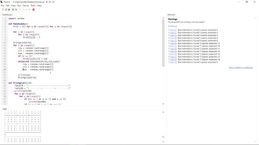The image size is (259, 145).
Task: Expand the Line 23 warning details
Action: (169, 35)
